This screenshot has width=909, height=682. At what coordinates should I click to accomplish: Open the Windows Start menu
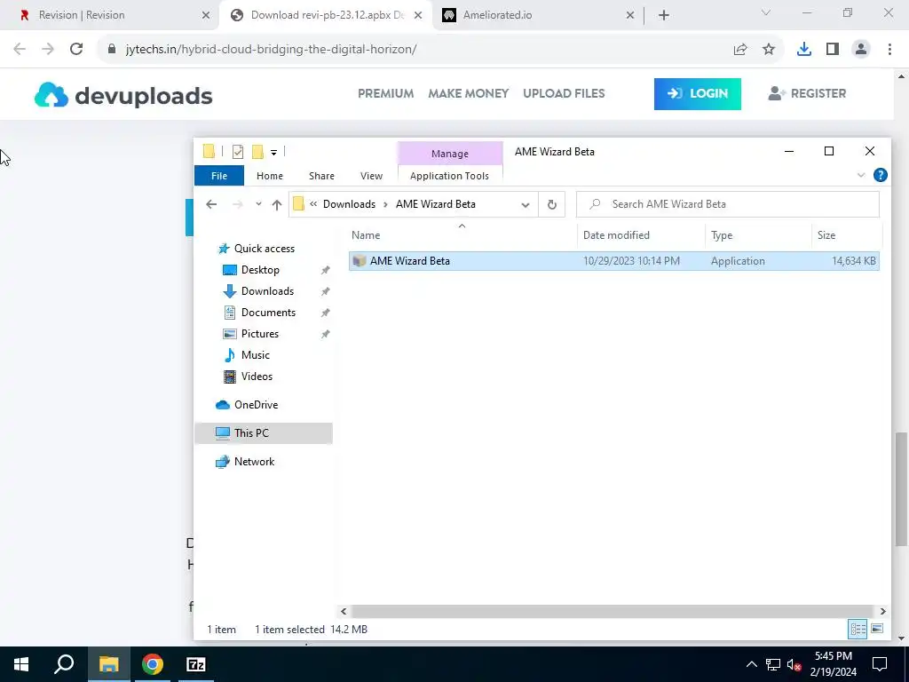tap(21, 664)
